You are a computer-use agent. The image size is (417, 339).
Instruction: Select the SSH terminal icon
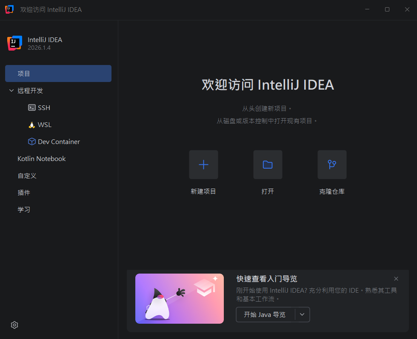pyautogui.click(x=32, y=107)
